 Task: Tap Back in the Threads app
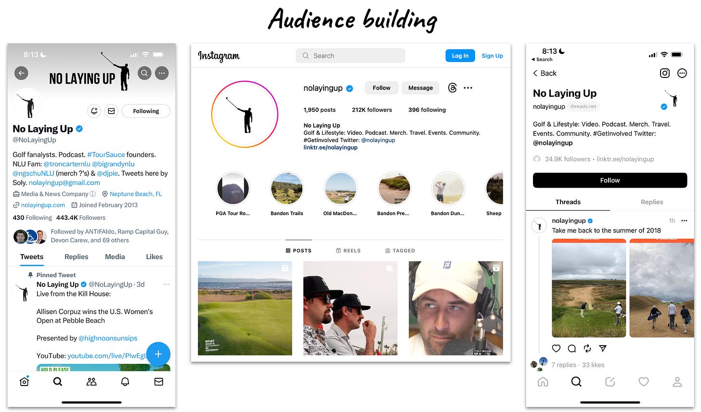(x=545, y=73)
